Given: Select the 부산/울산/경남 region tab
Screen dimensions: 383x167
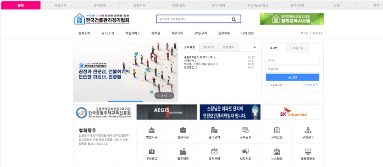Looking at the screenshot, I should [258, 5].
